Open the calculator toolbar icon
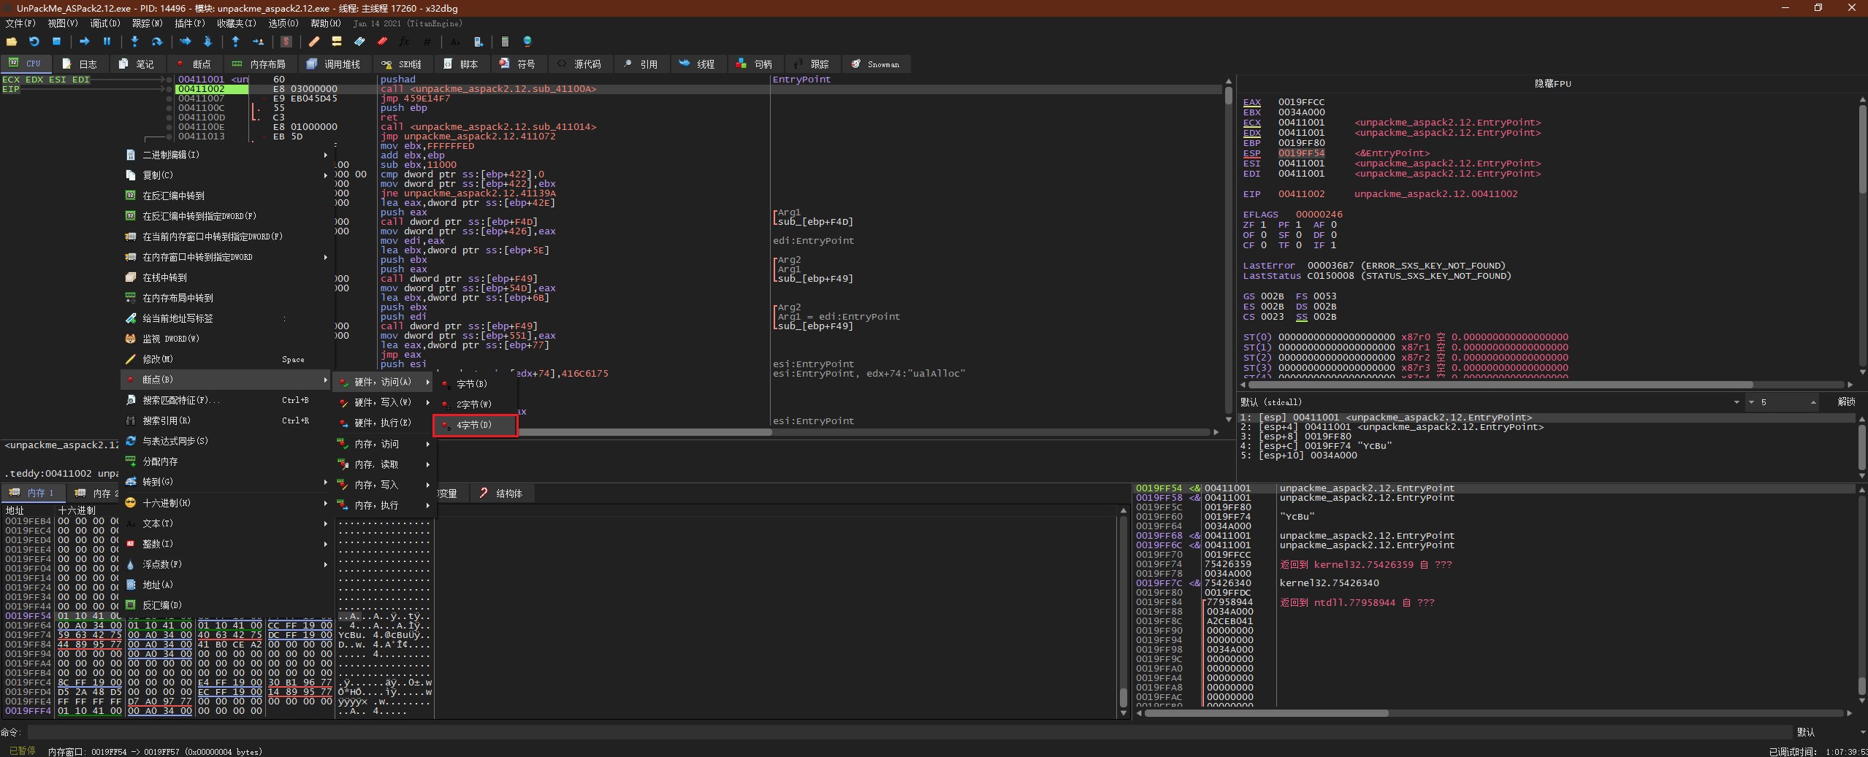The image size is (1868, 757). pos(504,42)
